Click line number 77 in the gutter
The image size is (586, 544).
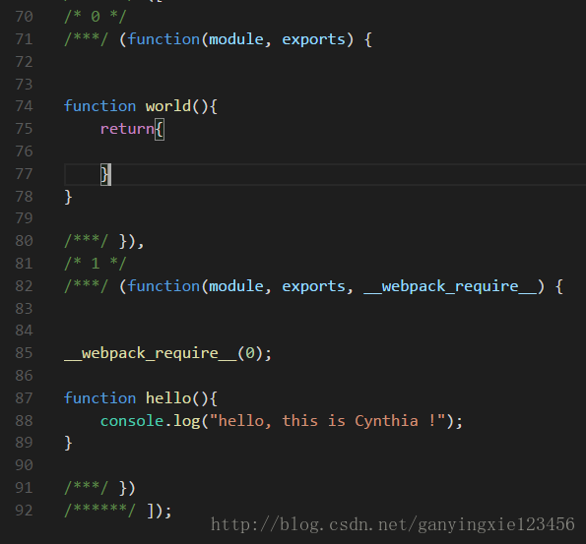pyautogui.click(x=24, y=174)
